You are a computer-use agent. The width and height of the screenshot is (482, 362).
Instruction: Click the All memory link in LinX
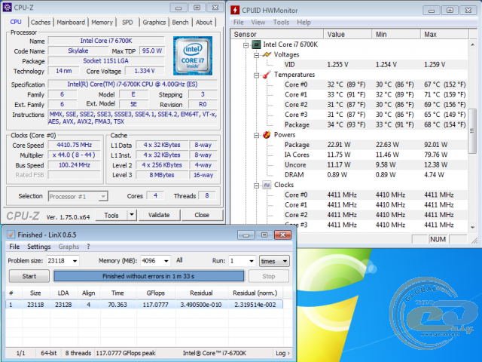(179, 260)
